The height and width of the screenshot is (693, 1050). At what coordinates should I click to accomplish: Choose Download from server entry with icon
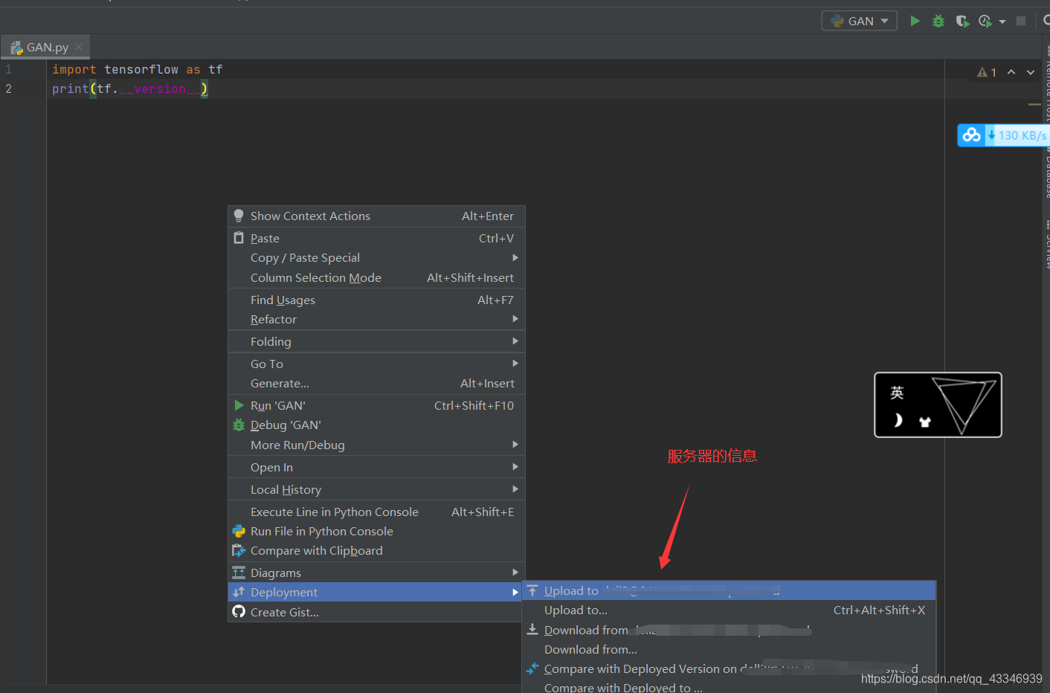coord(729,630)
